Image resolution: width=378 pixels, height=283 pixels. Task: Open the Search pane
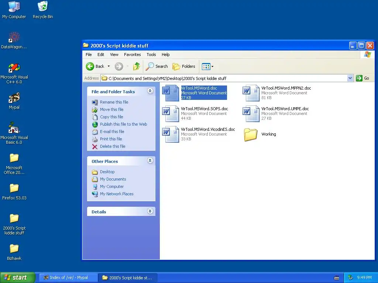click(157, 66)
